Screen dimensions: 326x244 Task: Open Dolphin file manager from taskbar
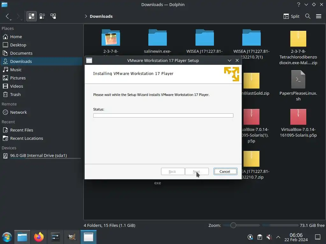tap(22, 237)
